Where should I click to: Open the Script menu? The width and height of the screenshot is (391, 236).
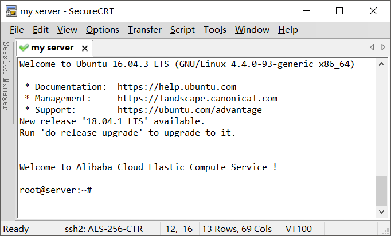(x=182, y=30)
